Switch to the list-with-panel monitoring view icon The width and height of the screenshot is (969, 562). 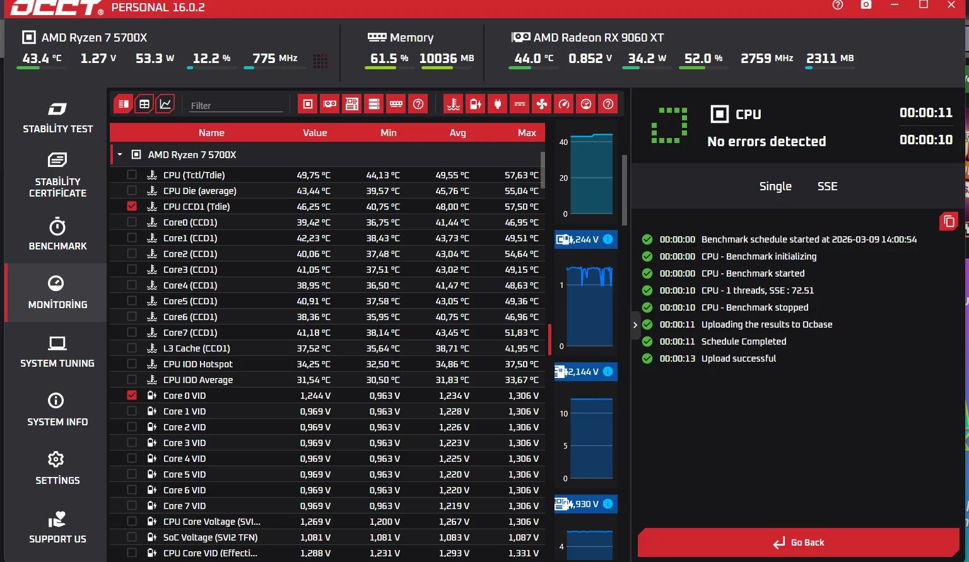click(123, 104)
